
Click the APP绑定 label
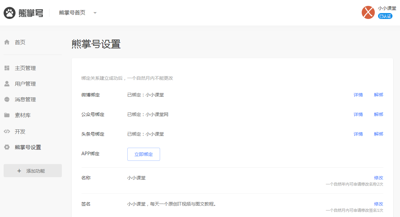tap(90, 154)
